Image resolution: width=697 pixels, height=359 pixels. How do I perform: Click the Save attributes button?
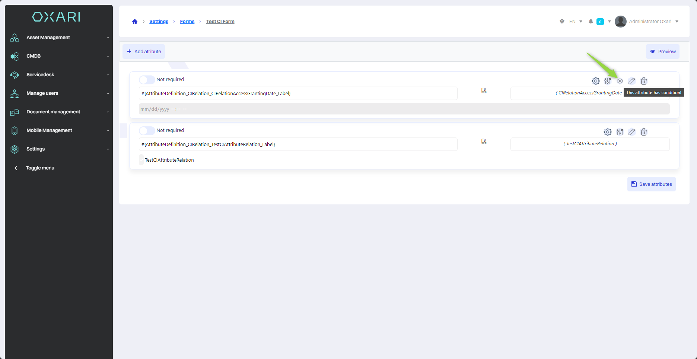652,184
